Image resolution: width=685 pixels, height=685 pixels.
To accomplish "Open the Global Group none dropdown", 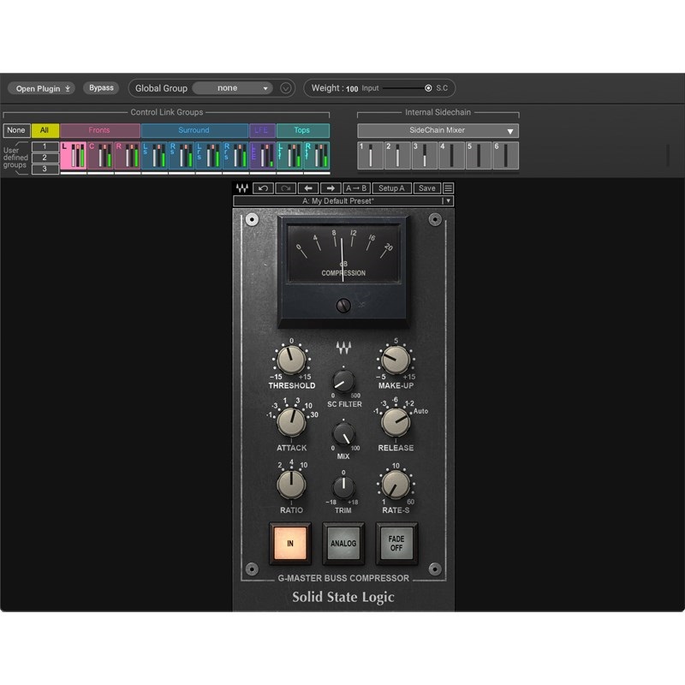I will point(232,88).
